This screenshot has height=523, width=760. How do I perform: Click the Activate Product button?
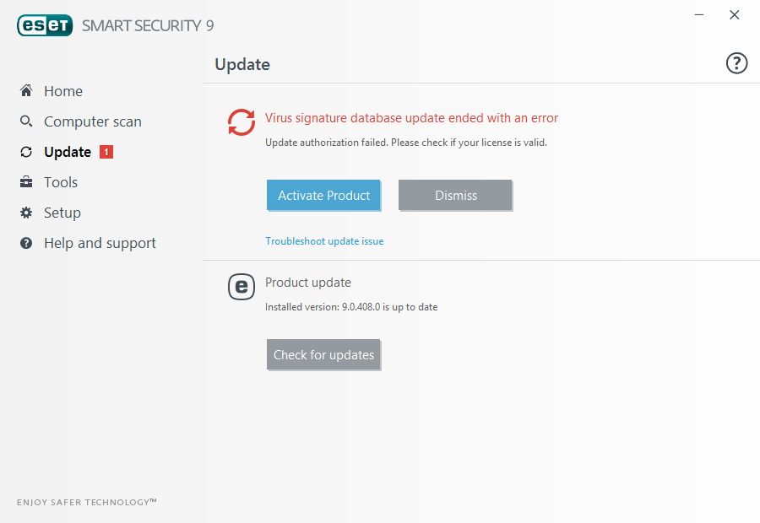[x=323, y=195]
